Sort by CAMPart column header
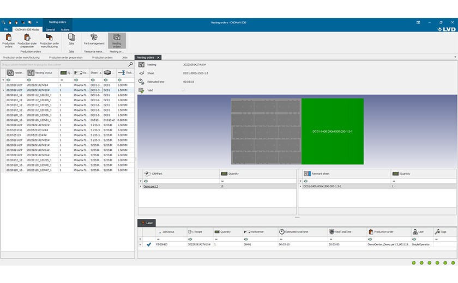Viewport: 458px width, 283px height. click(x=181, y=174)
